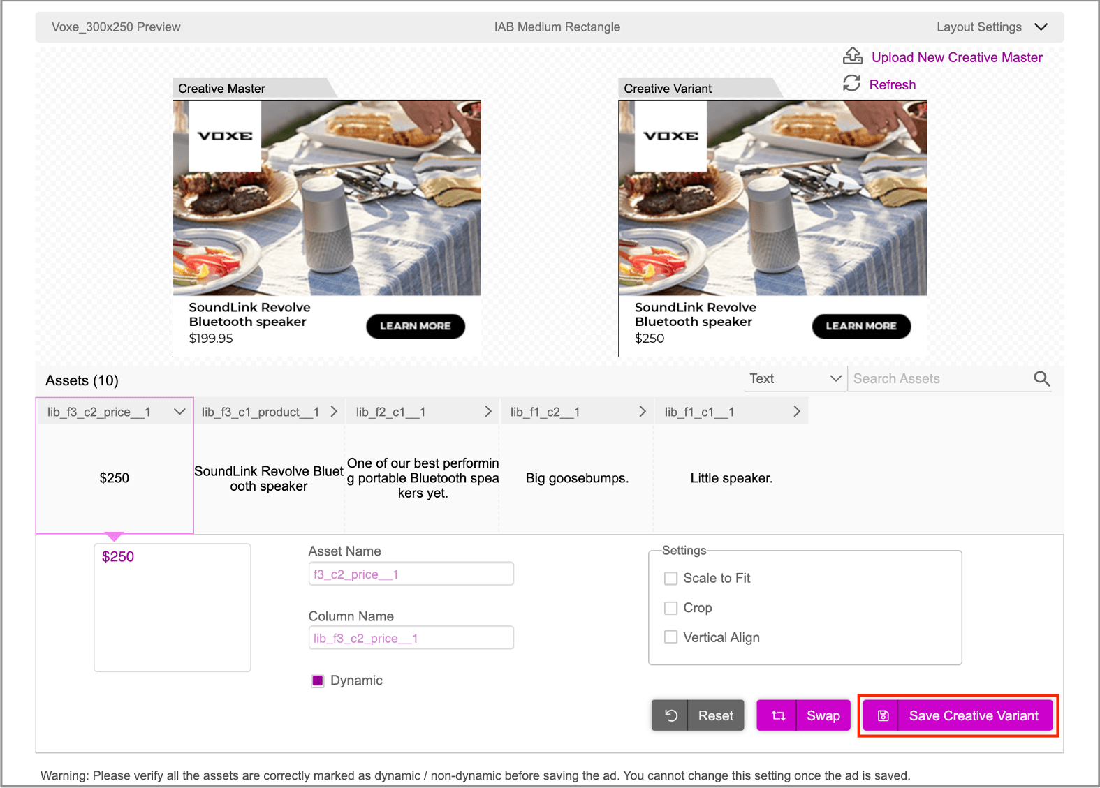Click the 'Assets (10)' heading
Screen dimensions: 1100x788
(x=82, y=380)
